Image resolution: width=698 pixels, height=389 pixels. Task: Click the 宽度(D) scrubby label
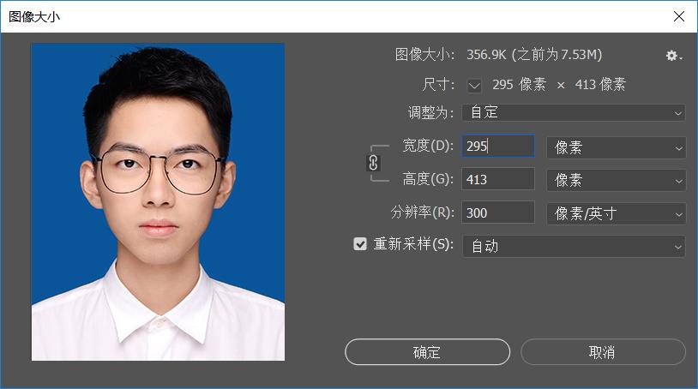(427, 146)
